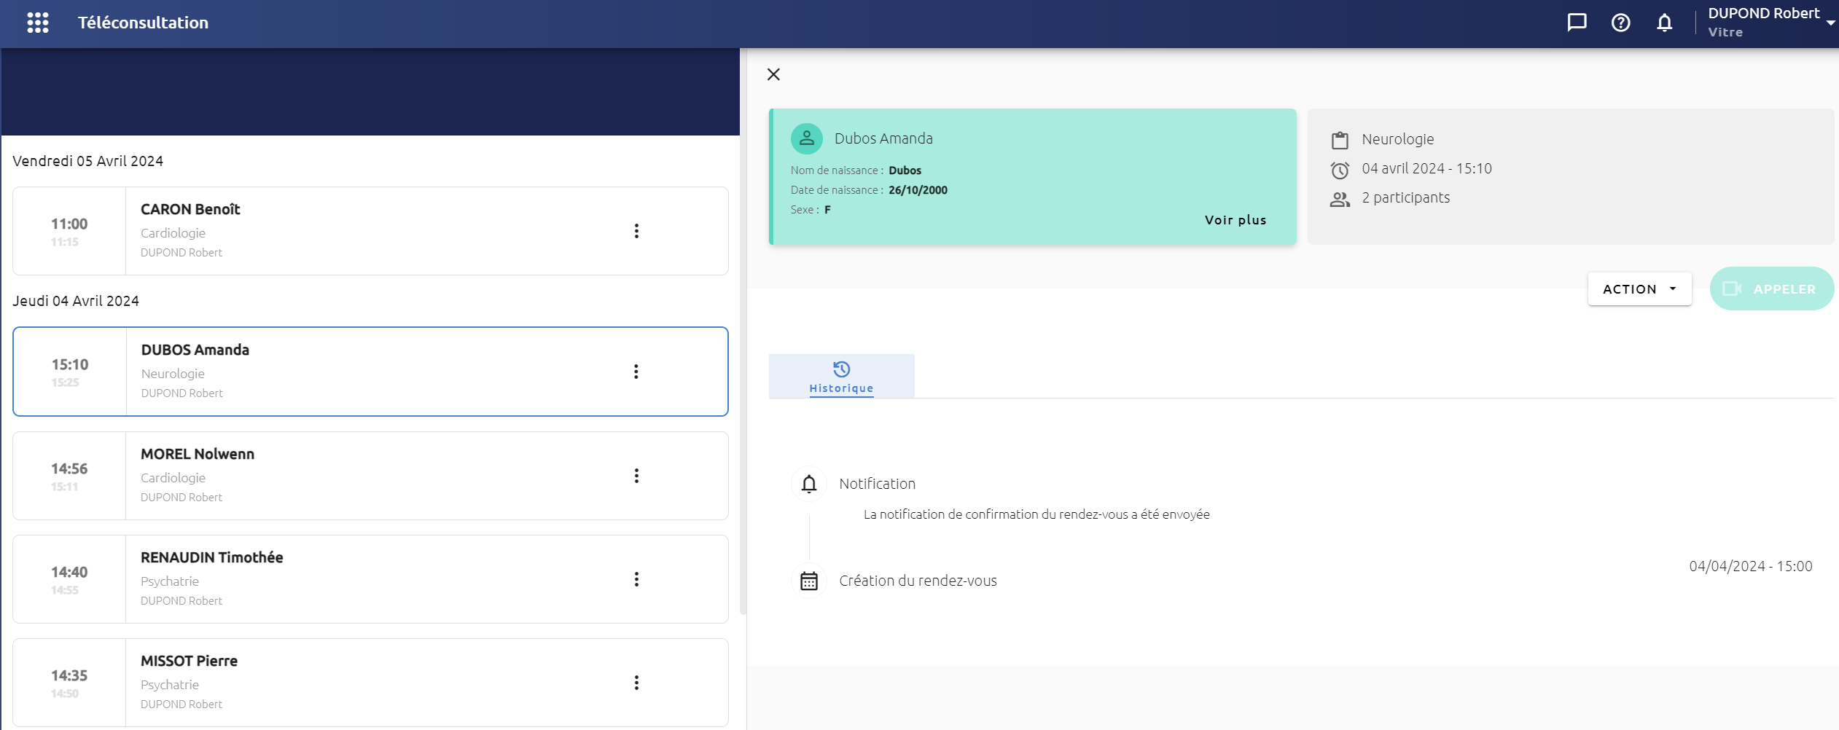Image resolution: width=1839 pixels, height=730 pixels.
Task: Click the 2 participants text
Action: [x=1405, y=198]
